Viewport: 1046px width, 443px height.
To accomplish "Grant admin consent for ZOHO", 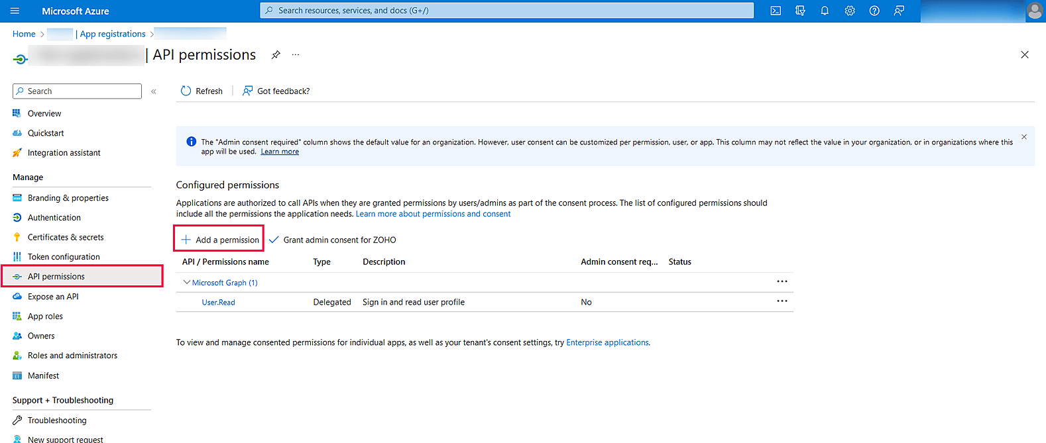I will [x=333, y=240].
